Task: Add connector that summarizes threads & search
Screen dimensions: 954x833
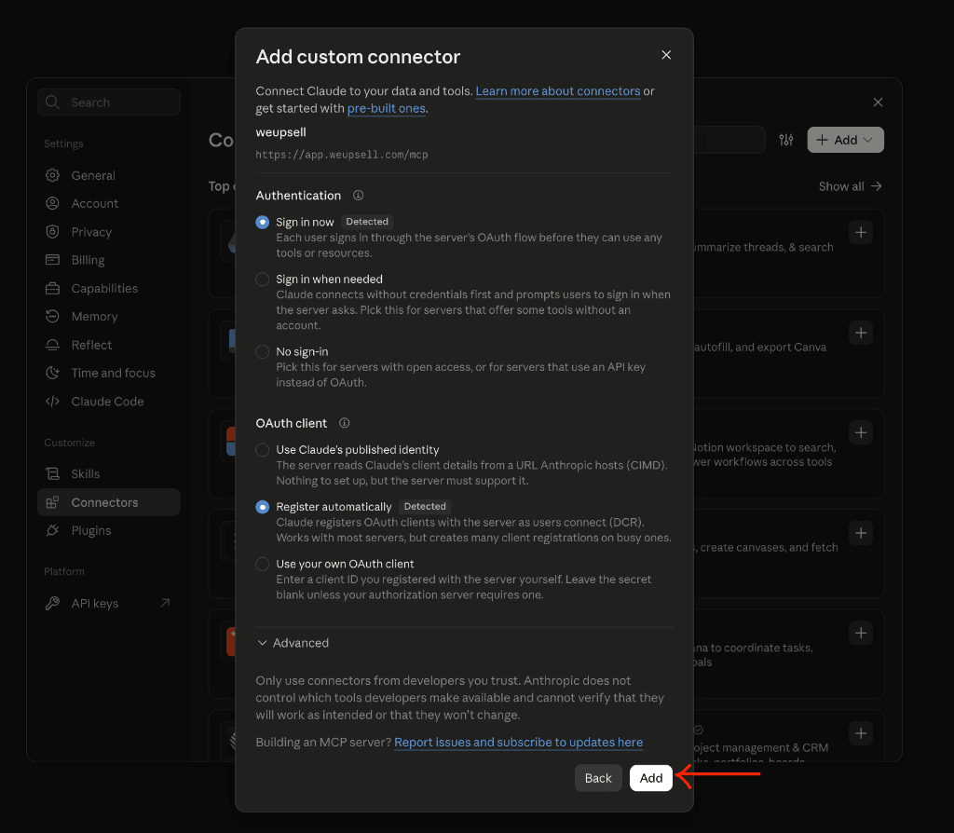Action: pyautogui.click(x=860, y=232)
